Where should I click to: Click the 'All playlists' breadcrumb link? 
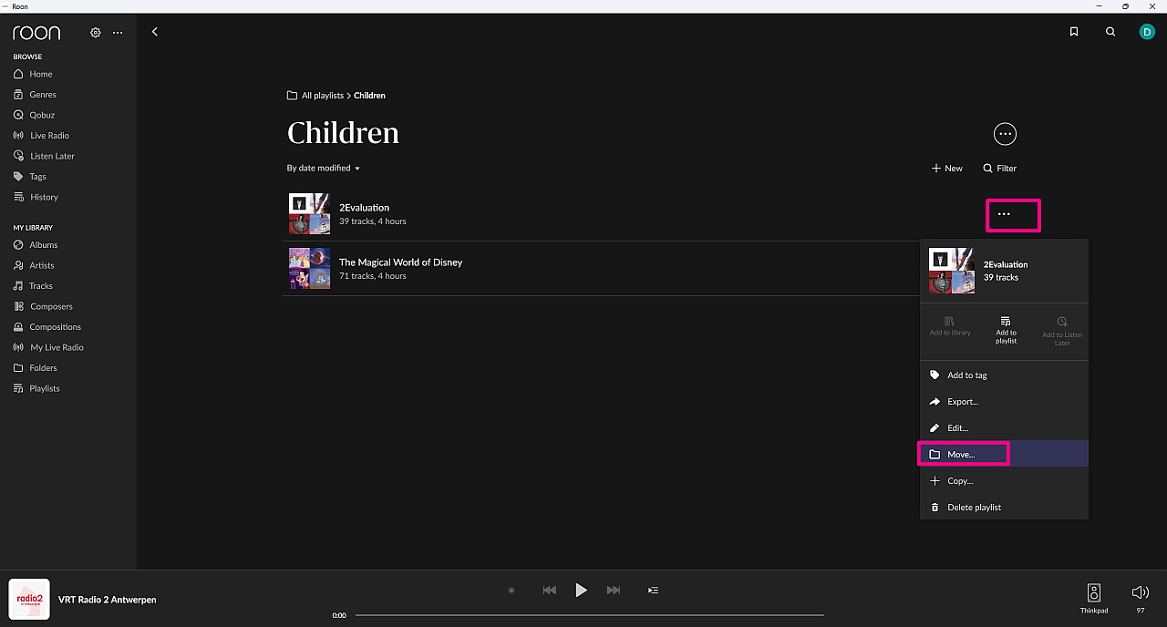(322, 96)
